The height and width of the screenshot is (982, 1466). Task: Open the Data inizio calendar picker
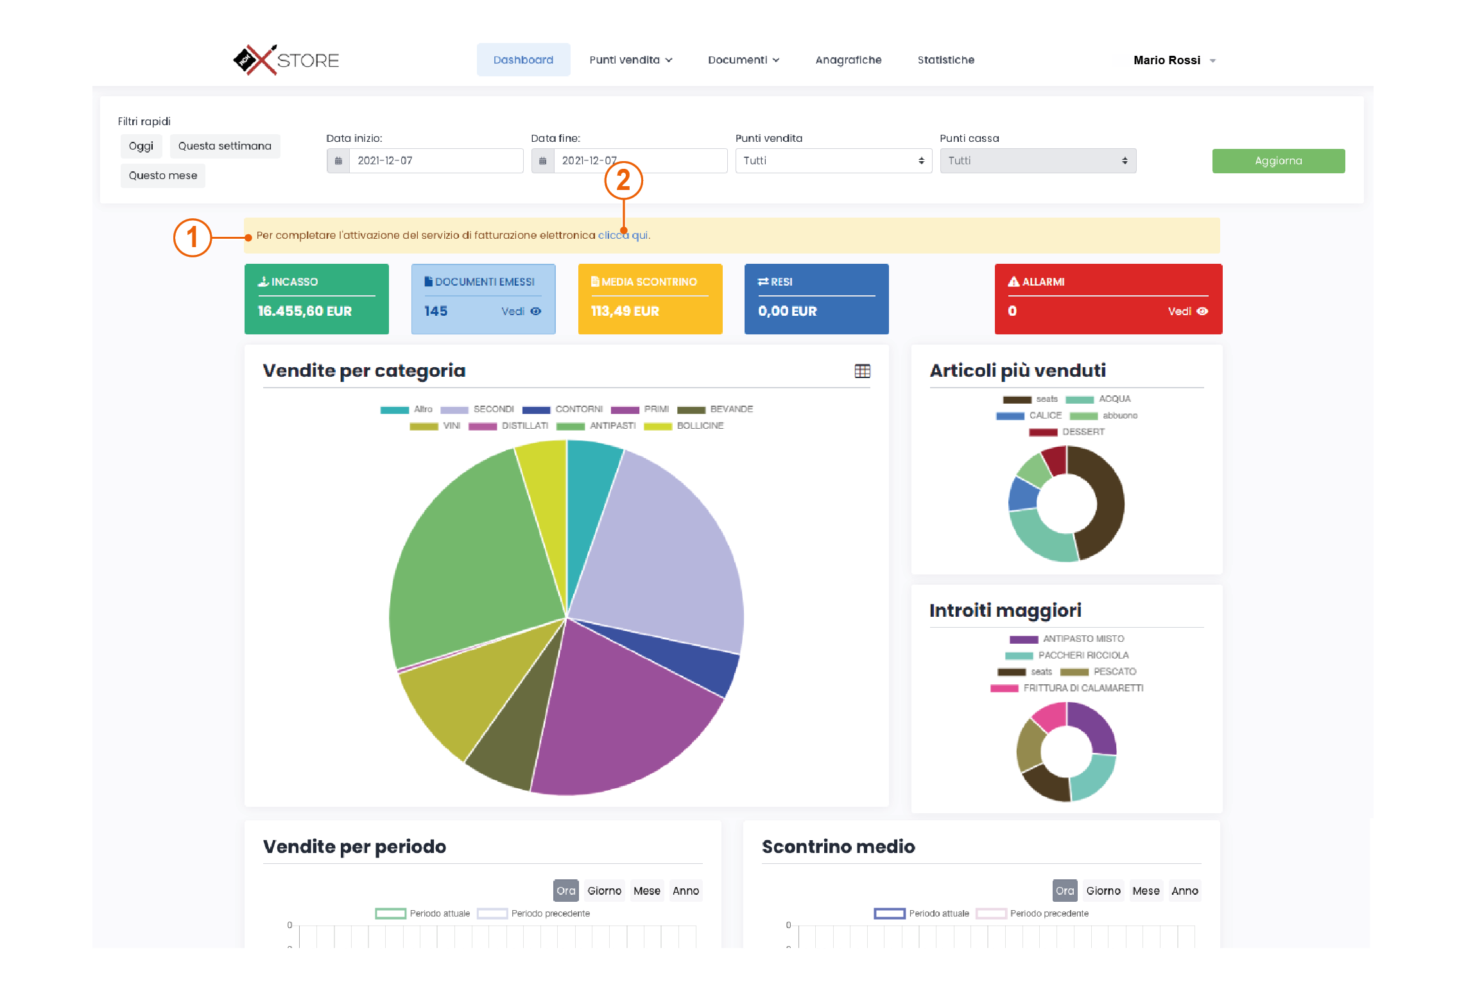339,160
